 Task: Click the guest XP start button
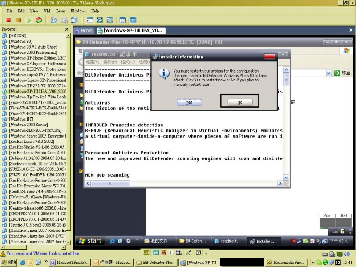point(90,241)
